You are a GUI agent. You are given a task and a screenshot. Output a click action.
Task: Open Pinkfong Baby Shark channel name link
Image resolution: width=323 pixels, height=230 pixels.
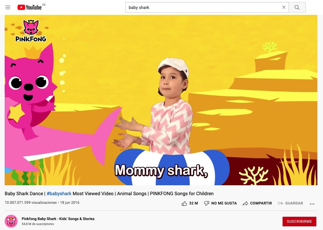point(58,219)
